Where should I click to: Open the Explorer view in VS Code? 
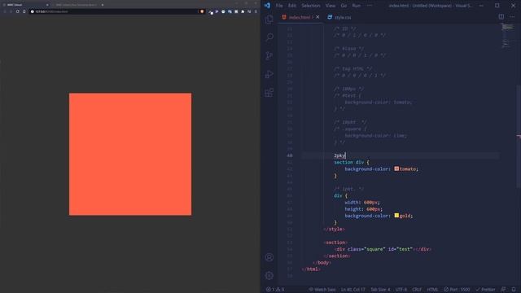click(269, 20)
